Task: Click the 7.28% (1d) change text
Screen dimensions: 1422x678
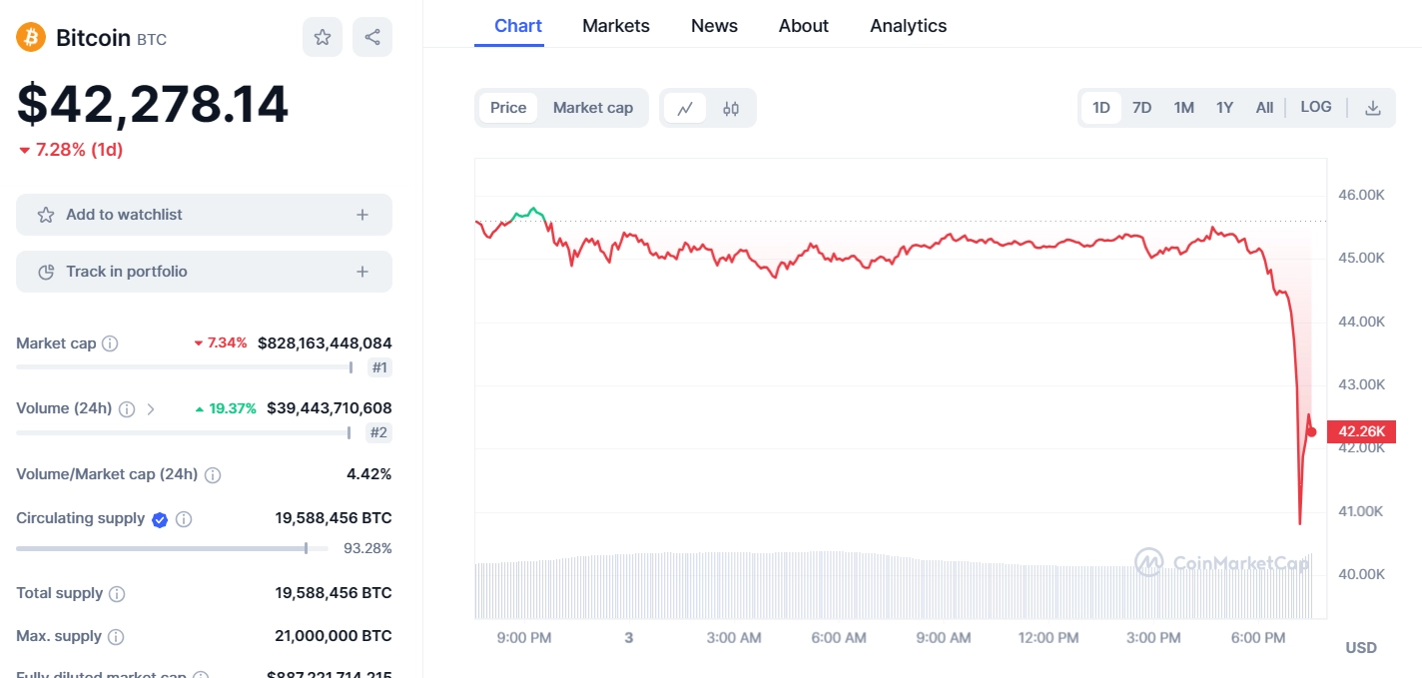Action: tap(79, 150)
